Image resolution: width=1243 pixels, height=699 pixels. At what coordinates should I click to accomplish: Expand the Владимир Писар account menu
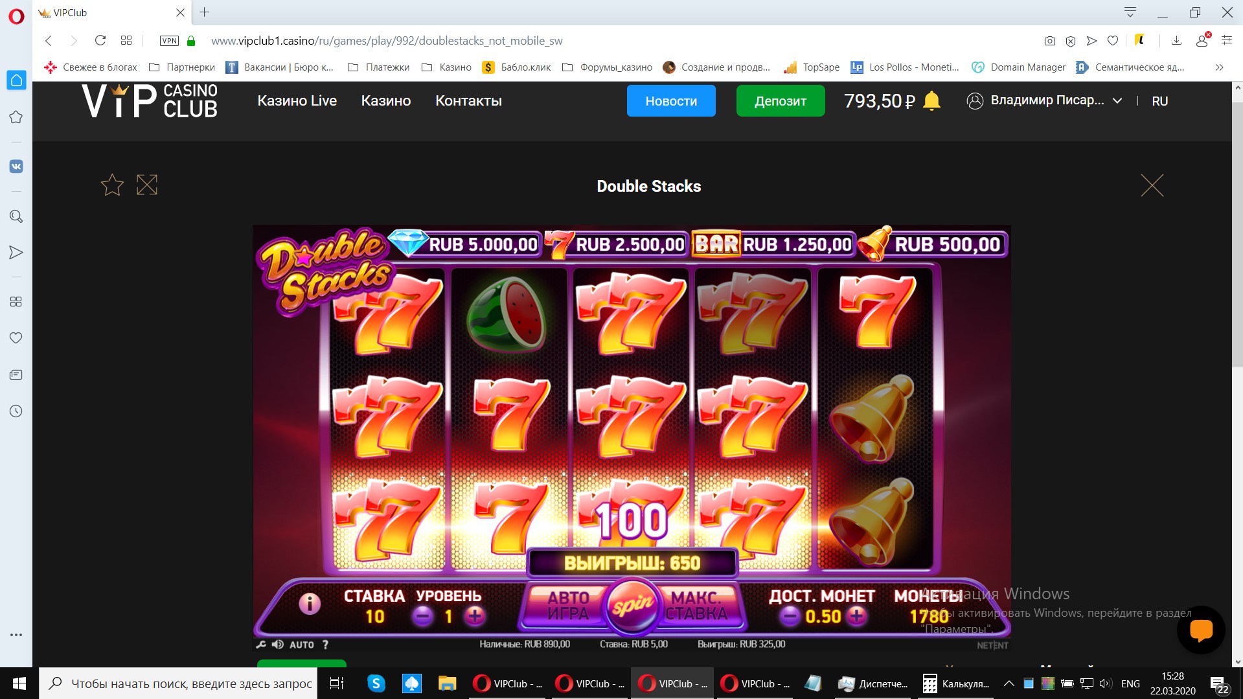(x=1044, y=101)
